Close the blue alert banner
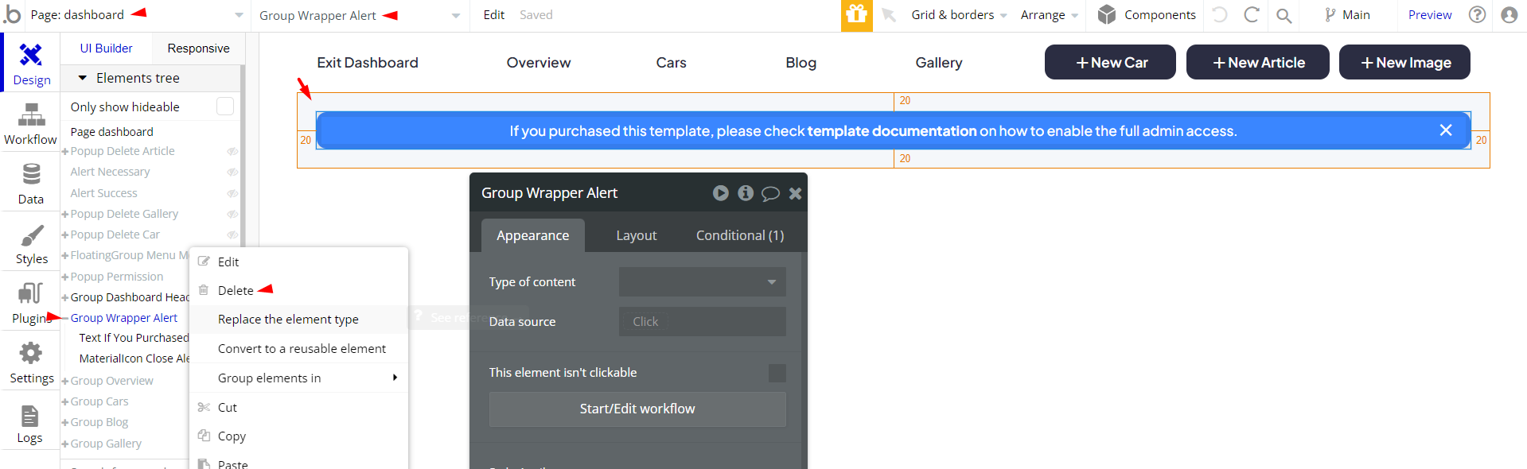The image size is (1527, 469). pyautogui.click(x=1446, y=130)
